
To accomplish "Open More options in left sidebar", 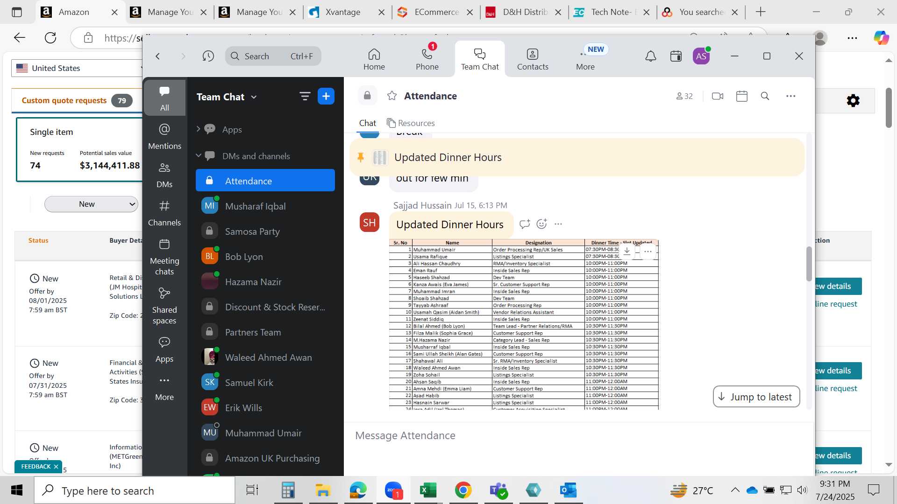I will [x=164, y=388].
